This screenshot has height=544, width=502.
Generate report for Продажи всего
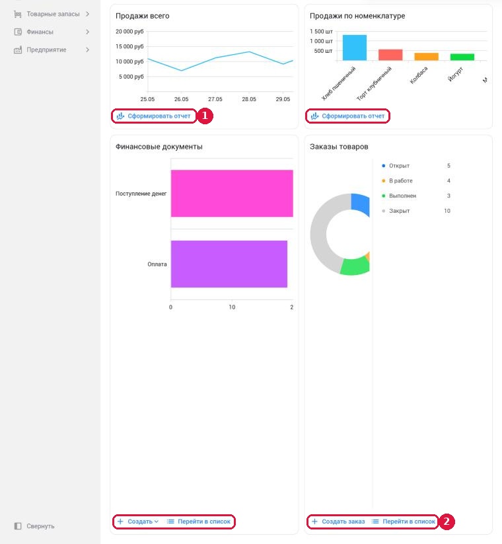coord(154,116)
